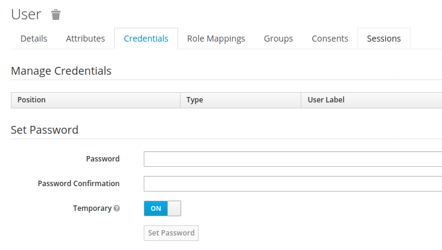This screenshot has width=442, height=250.
Task: Switch to the Attributes tab
Action: tap(85, 39)
